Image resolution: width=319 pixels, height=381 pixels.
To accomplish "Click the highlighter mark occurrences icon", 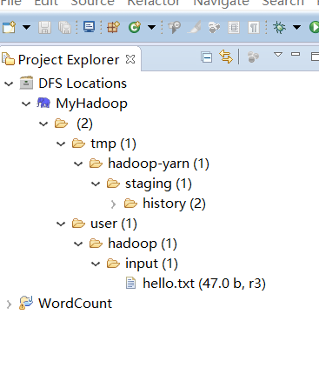I will tap(194, 28).
